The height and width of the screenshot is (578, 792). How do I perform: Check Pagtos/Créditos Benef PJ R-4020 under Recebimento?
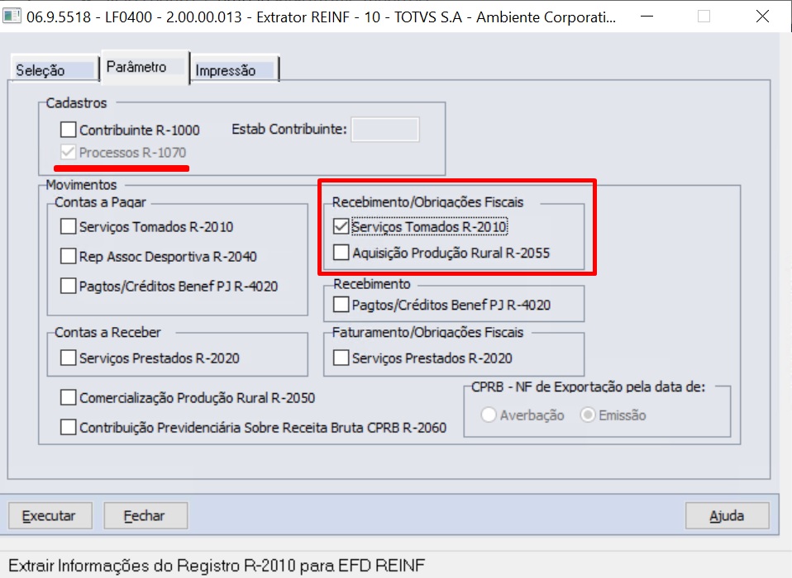[x=341, y=305]
